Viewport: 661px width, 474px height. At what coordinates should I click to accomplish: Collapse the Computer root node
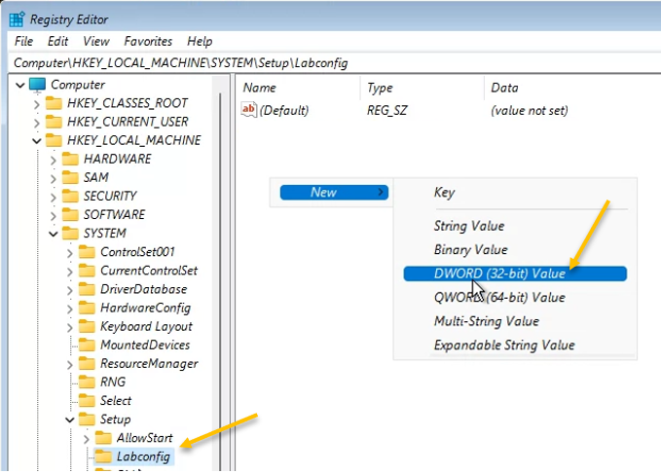[19, 85]
